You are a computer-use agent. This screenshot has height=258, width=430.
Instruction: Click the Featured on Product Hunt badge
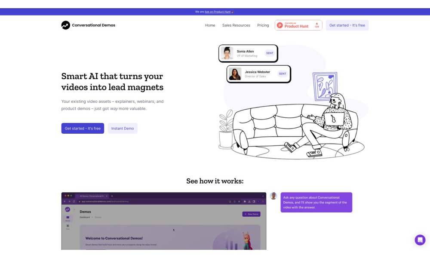pyautogui.click(x=298, y=25)
